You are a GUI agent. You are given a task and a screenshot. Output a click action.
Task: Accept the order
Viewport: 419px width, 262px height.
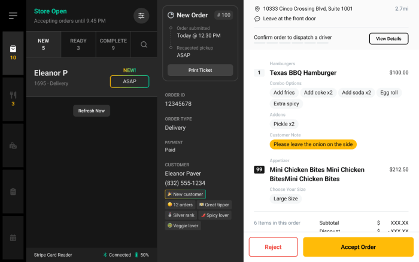tap(358, 247)
